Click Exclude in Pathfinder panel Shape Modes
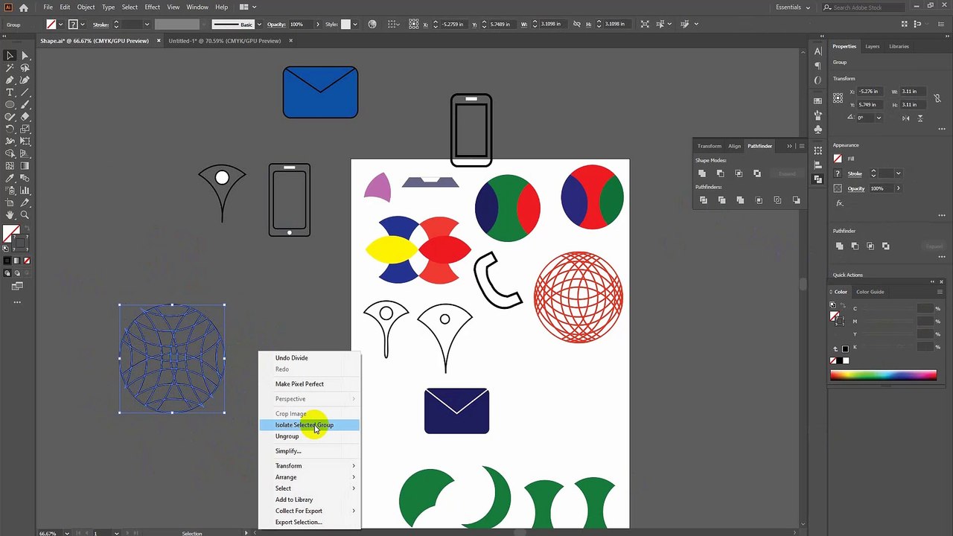The image size is (953, 536). click(757, 173)
